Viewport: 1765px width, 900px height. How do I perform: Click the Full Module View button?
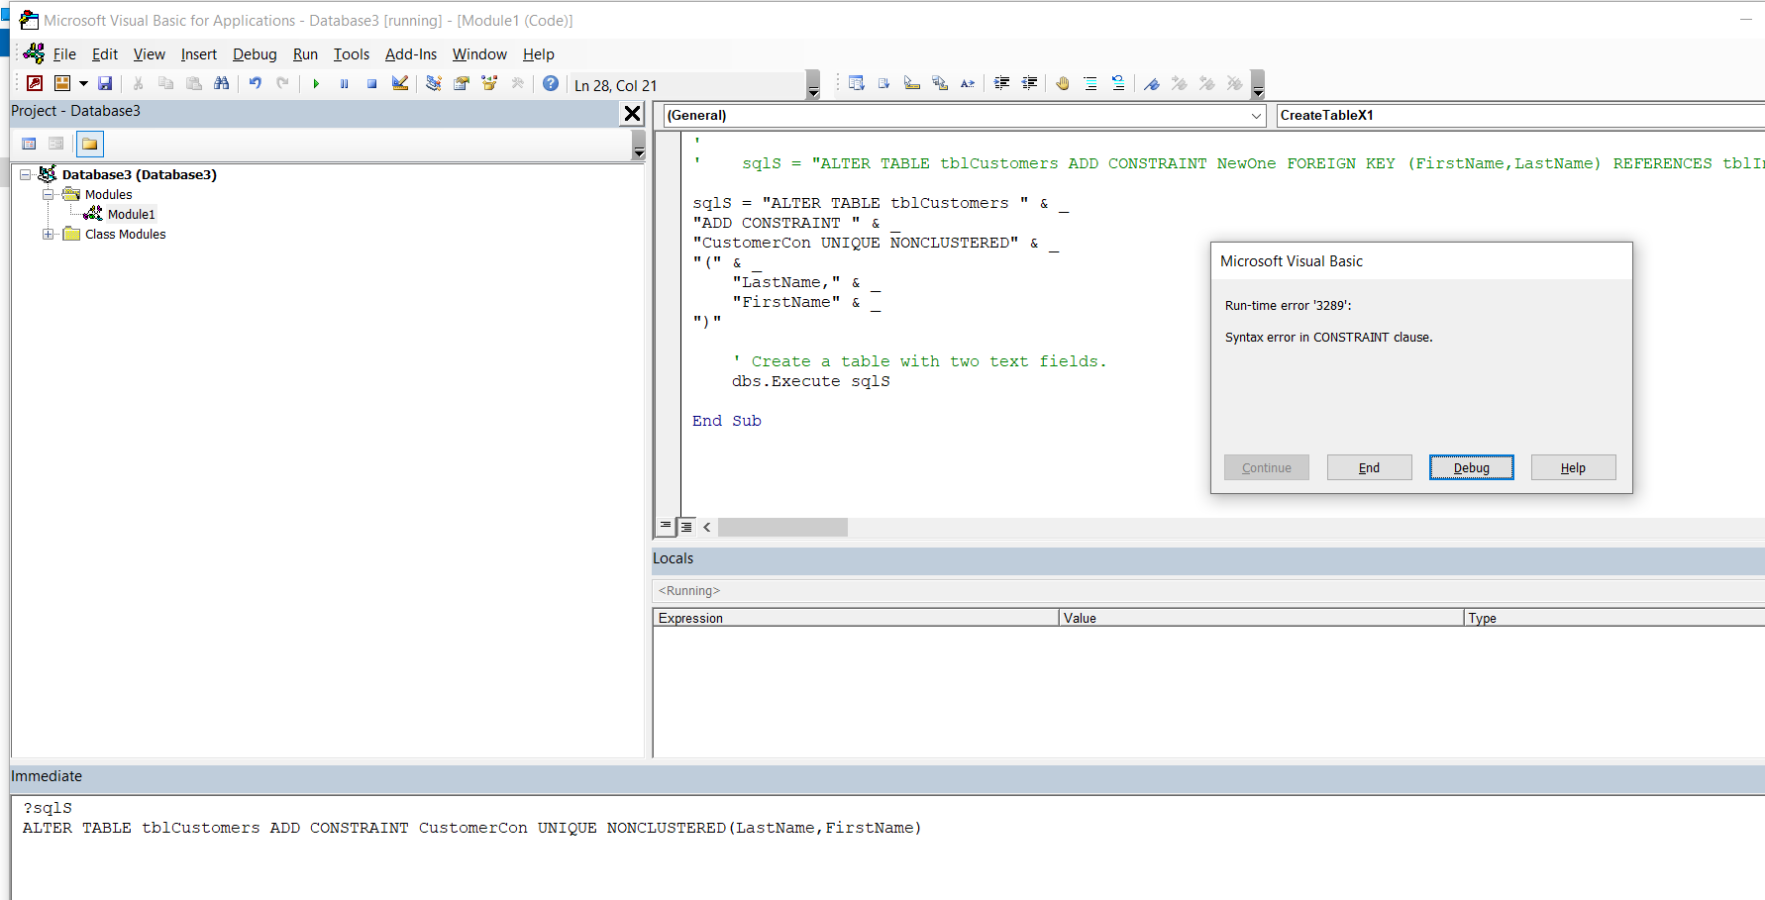686,527
